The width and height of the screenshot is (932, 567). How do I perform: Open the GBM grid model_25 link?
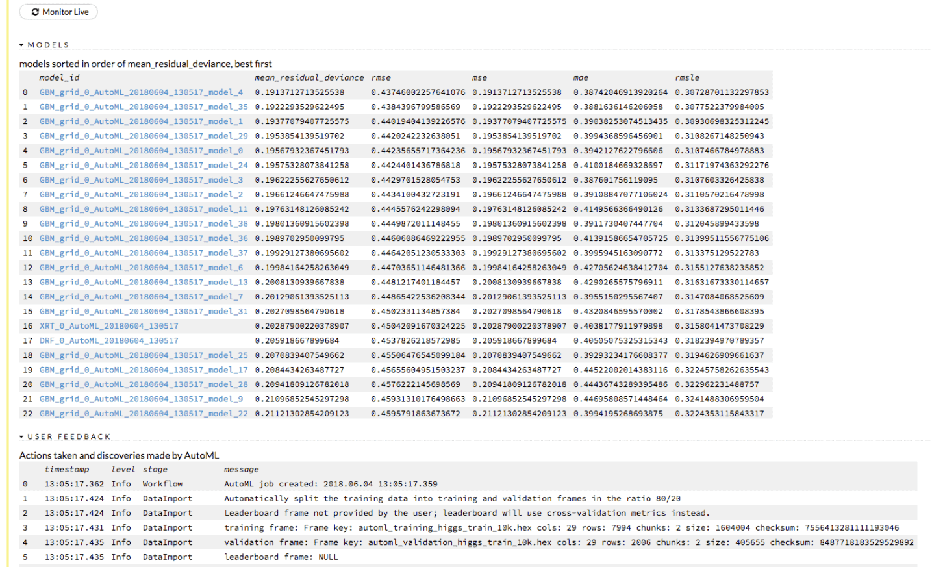point(144,355)
